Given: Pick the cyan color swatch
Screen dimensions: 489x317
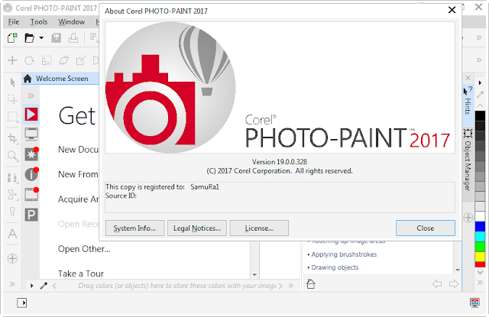Looking at the screenshot, I should pos(481,236).
